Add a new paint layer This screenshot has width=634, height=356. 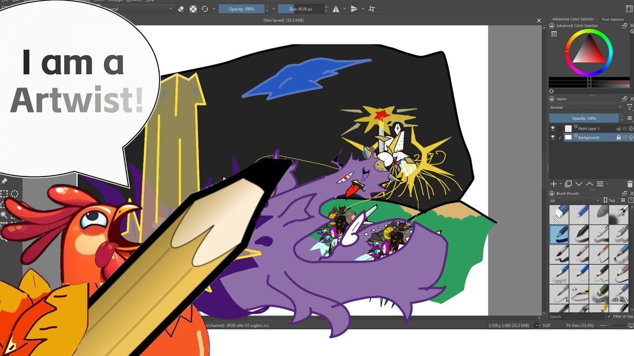(x=554, y=184)
